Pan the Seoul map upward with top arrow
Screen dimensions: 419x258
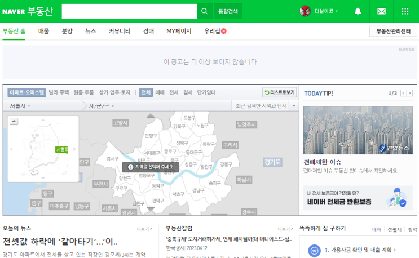(x=151, y=115)
